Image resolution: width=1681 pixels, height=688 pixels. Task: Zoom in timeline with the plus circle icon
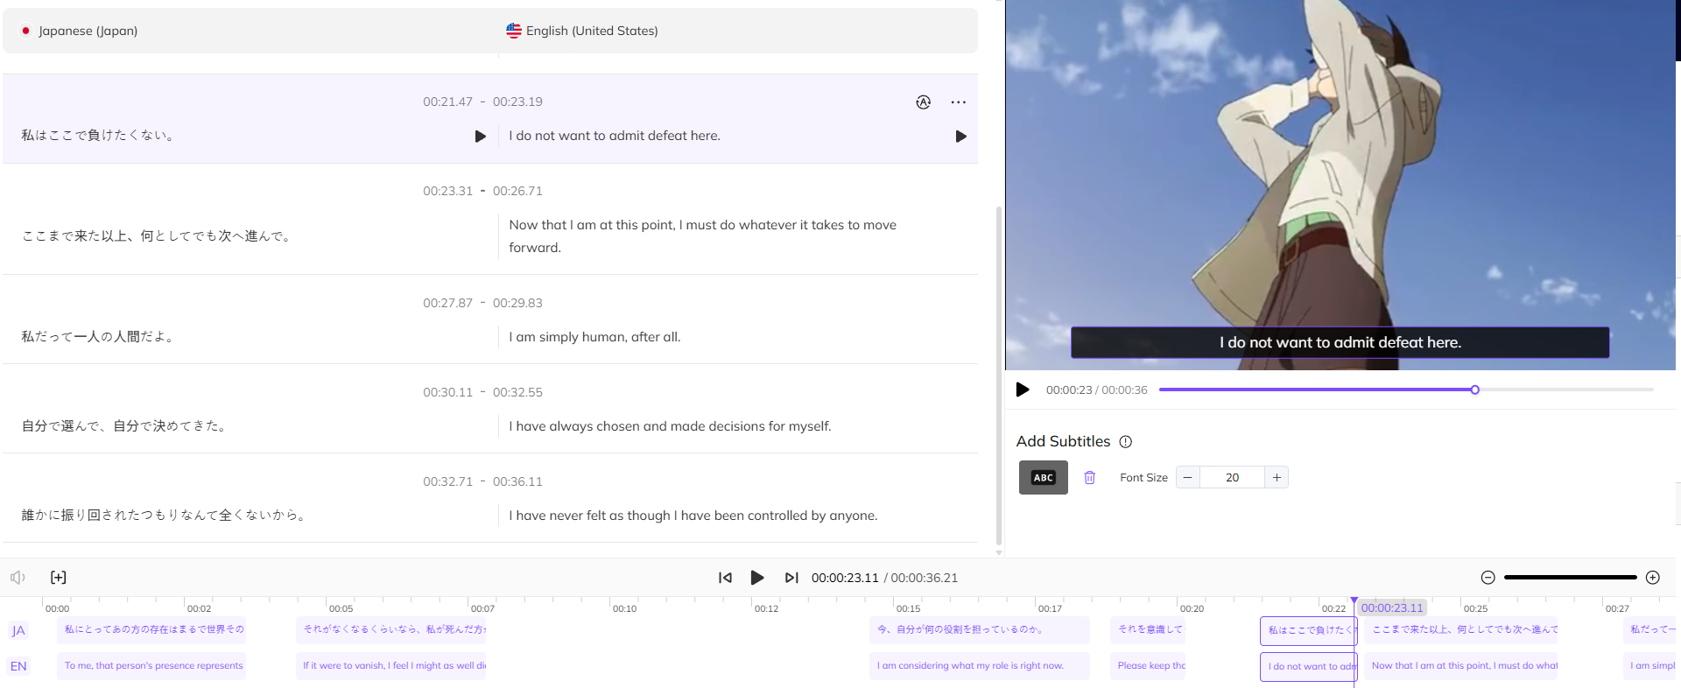click(1653, 578)
